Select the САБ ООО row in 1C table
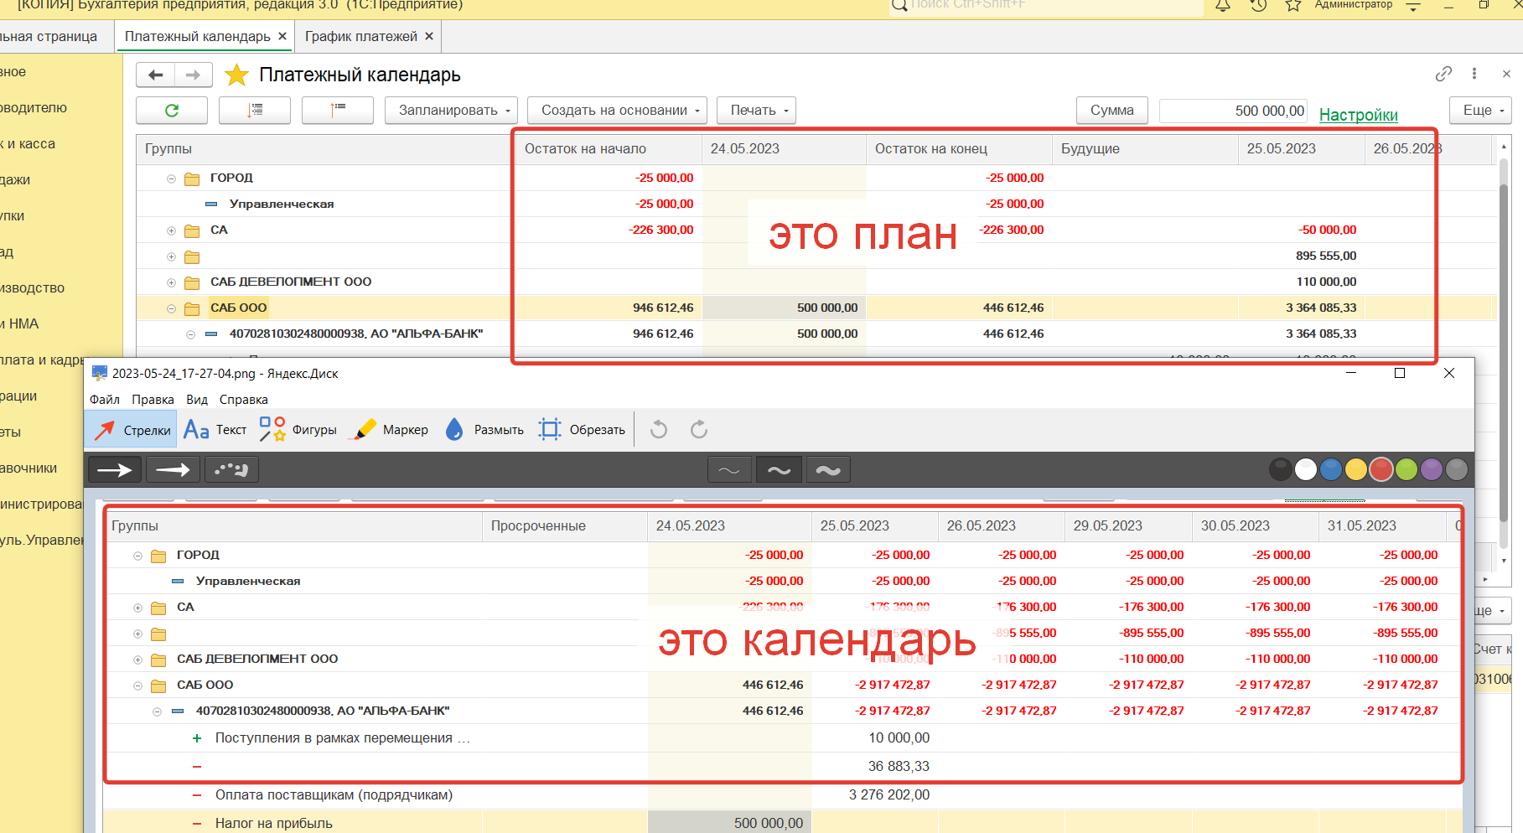This screenshot has width=1523, height=833. click(816, 308)
